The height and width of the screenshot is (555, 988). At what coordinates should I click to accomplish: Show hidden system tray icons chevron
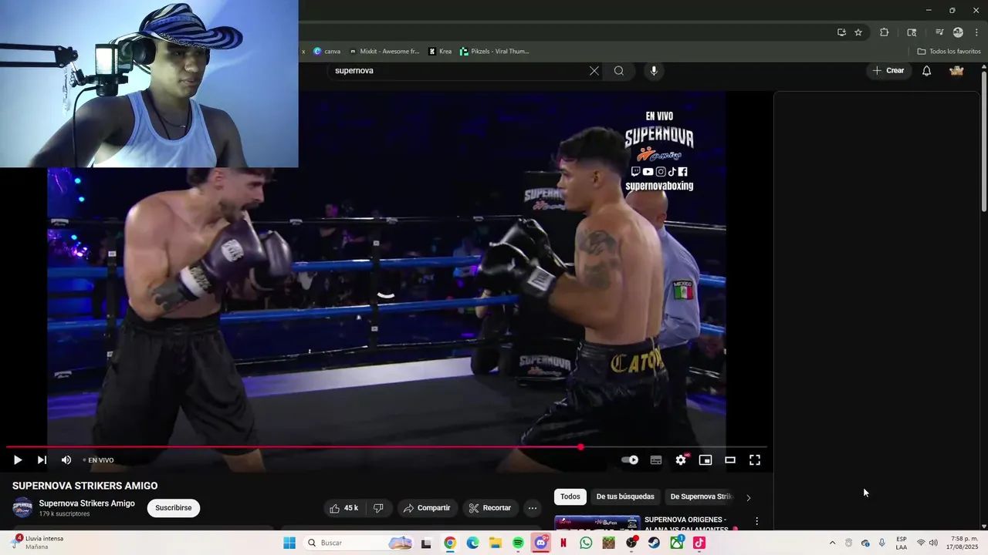coord(832,543)
